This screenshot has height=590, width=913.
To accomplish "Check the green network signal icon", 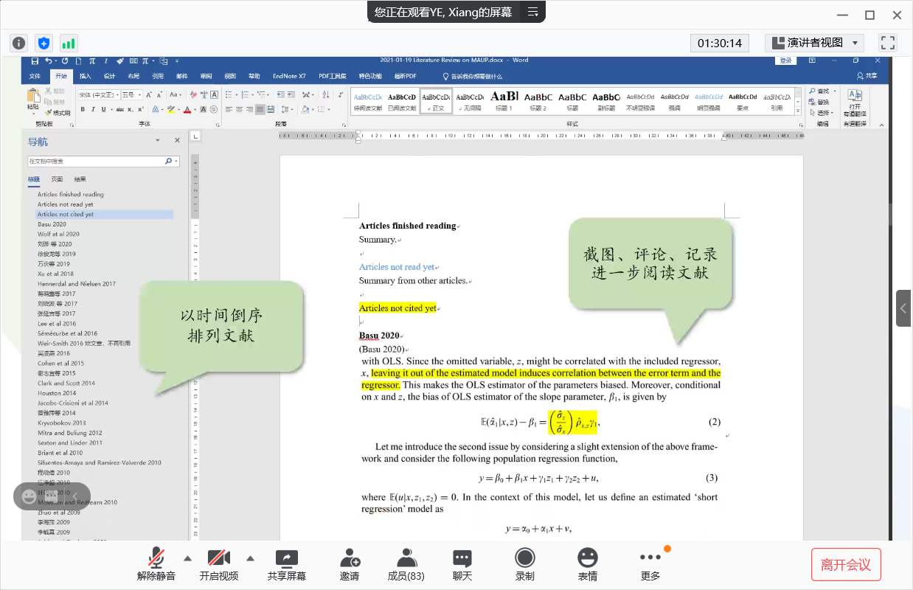I will pos(69,44).
